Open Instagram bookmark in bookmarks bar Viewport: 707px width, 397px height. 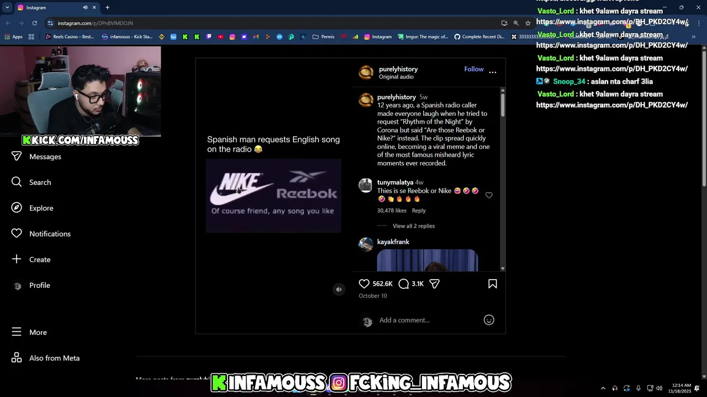pos(377,37)
